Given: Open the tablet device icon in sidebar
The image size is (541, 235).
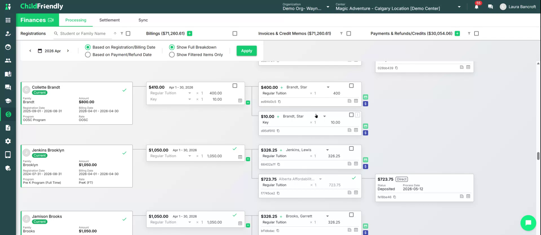Looking at the screenshot, I should tap(8, 155).
